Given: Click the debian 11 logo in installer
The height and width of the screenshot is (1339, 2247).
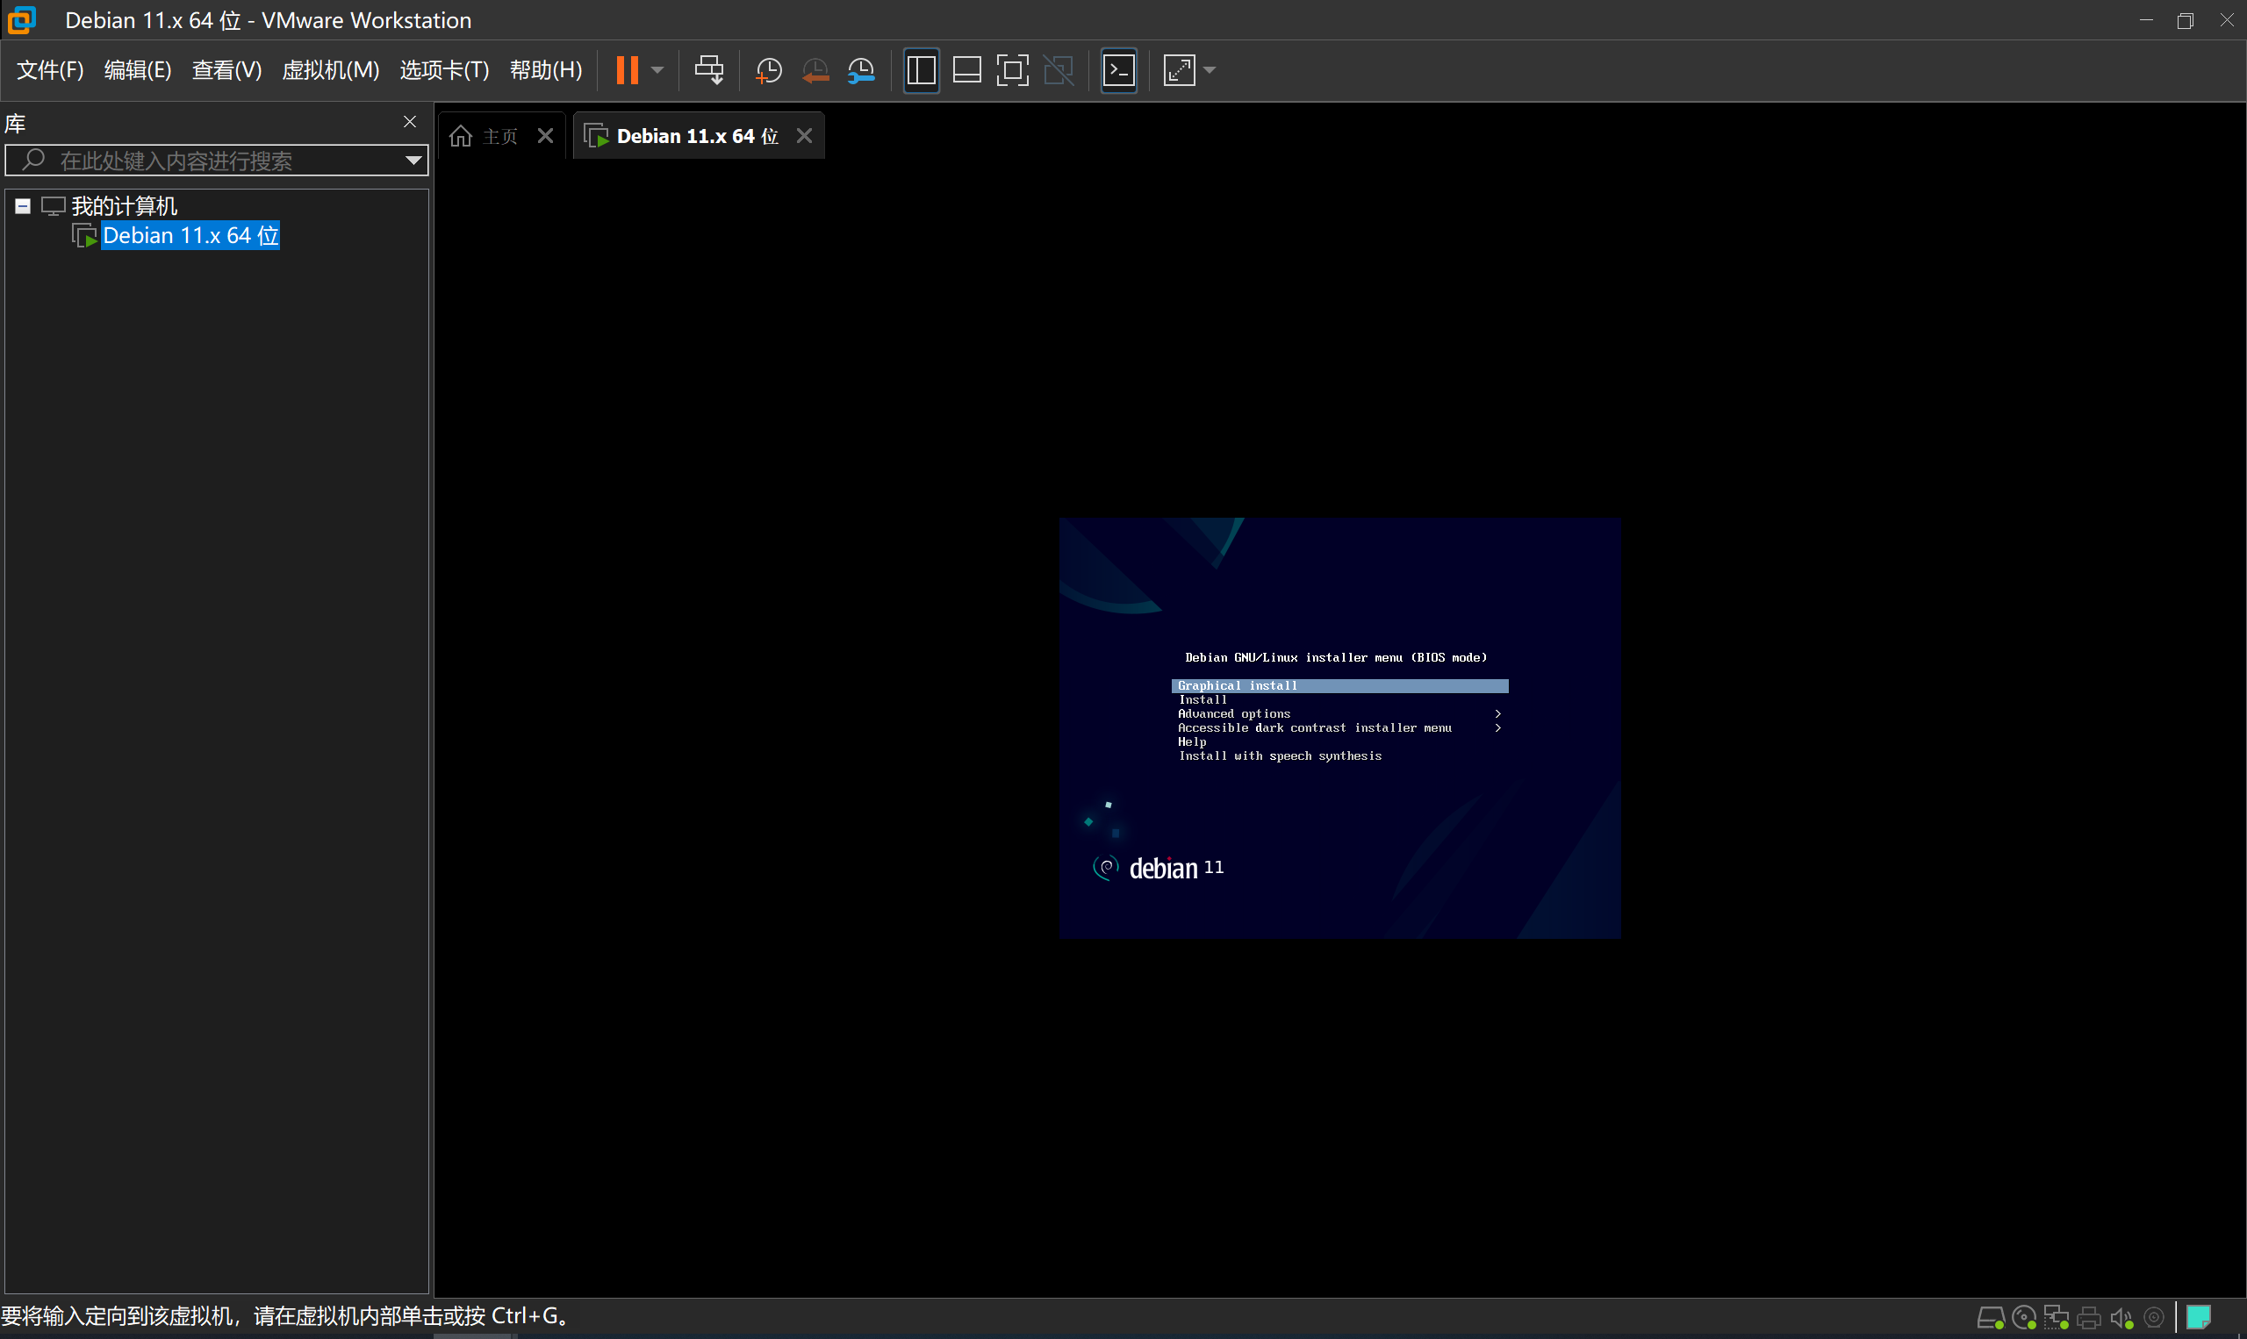Looking at the screenshot, I should coord(1159,868).
